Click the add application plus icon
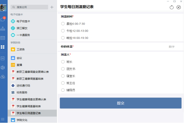The image size is (184, 123). (52, 7)
